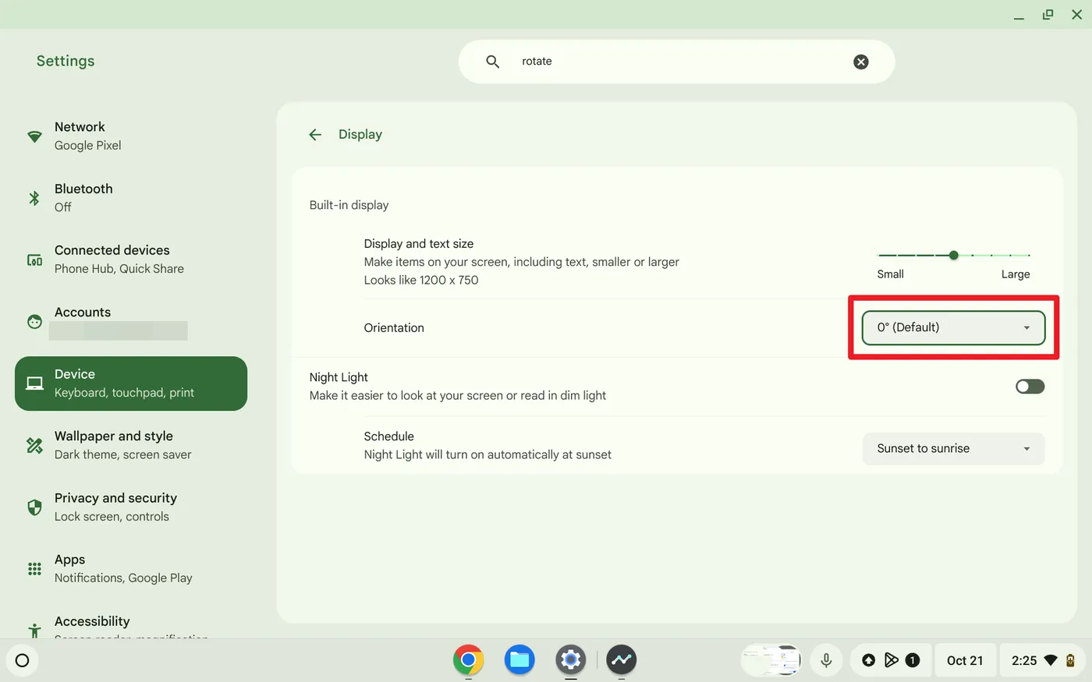Open the launcher circle on the shelf

[22, 660]
